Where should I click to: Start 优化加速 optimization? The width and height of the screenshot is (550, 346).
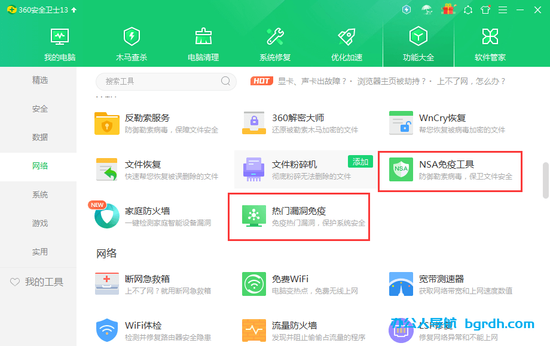click(x=346, y=43)
